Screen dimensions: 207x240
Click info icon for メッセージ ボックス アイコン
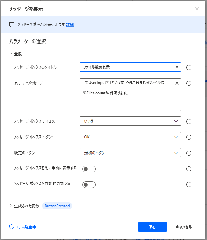(189, 121)
